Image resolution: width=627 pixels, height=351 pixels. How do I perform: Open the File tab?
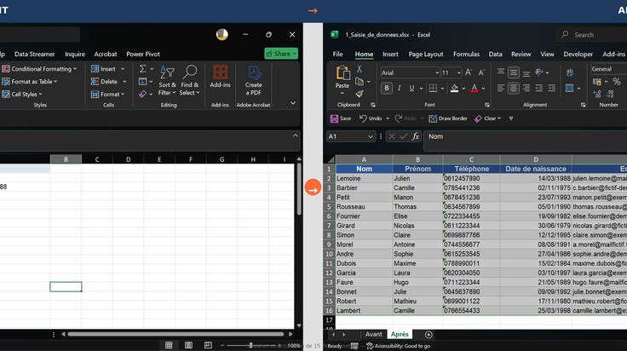[x=337, y=54]
